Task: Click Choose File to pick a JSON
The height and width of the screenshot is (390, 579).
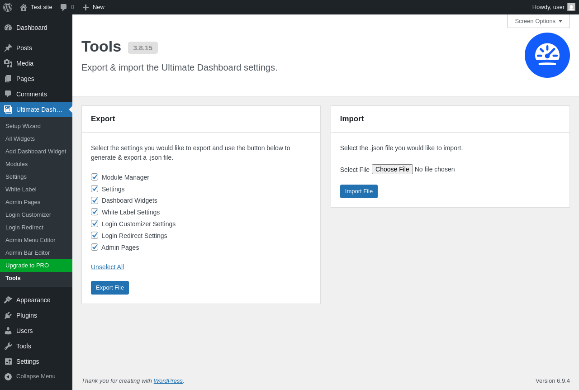Action: coord(392,169)
